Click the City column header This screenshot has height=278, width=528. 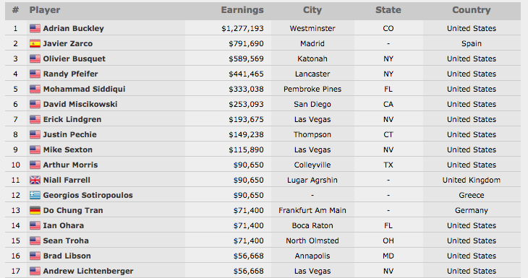pos(312,10)
